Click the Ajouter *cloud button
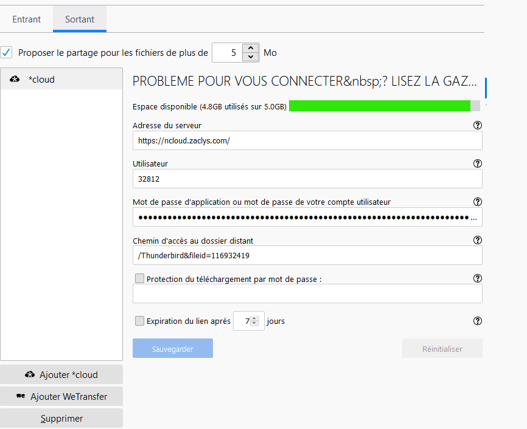This screenshot has width=527, height=429. click(61, 375)
